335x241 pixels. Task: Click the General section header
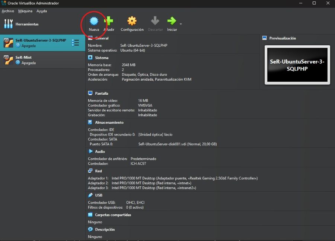point(102,38)
